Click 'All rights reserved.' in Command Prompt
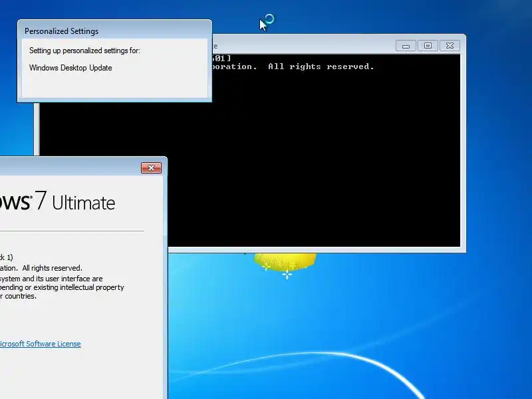This screenshot has height=399, width=532. pyautogui.click(x=321, y=66)
